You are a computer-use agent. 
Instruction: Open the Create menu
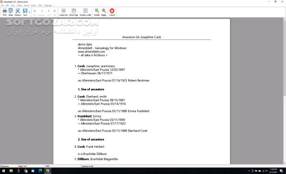19,5
